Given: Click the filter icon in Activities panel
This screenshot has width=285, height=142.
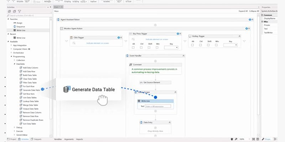Looking at the screenshot, I should tap(20, 11).
